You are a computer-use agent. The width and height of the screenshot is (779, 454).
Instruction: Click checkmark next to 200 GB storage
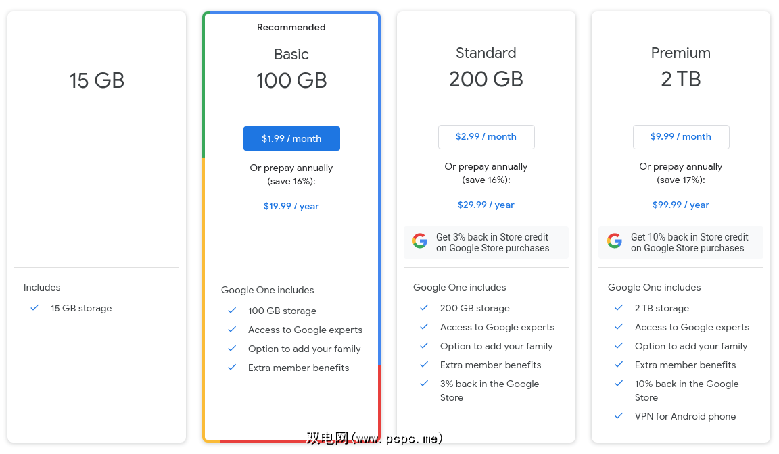point(424,308)
